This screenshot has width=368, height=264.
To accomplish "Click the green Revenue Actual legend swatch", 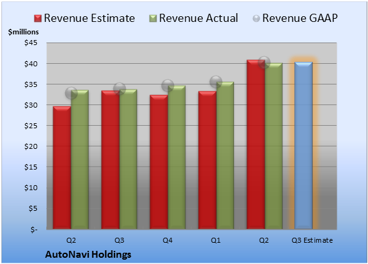I will point(153,19).
